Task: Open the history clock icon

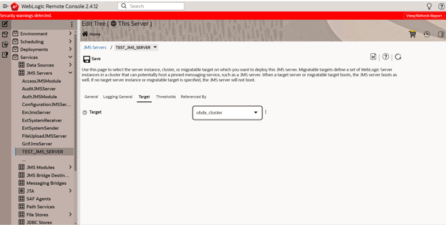Action: point(426,34)
